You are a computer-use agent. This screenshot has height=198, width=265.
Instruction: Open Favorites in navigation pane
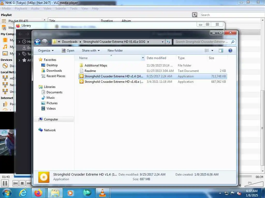tap(50, 60)
